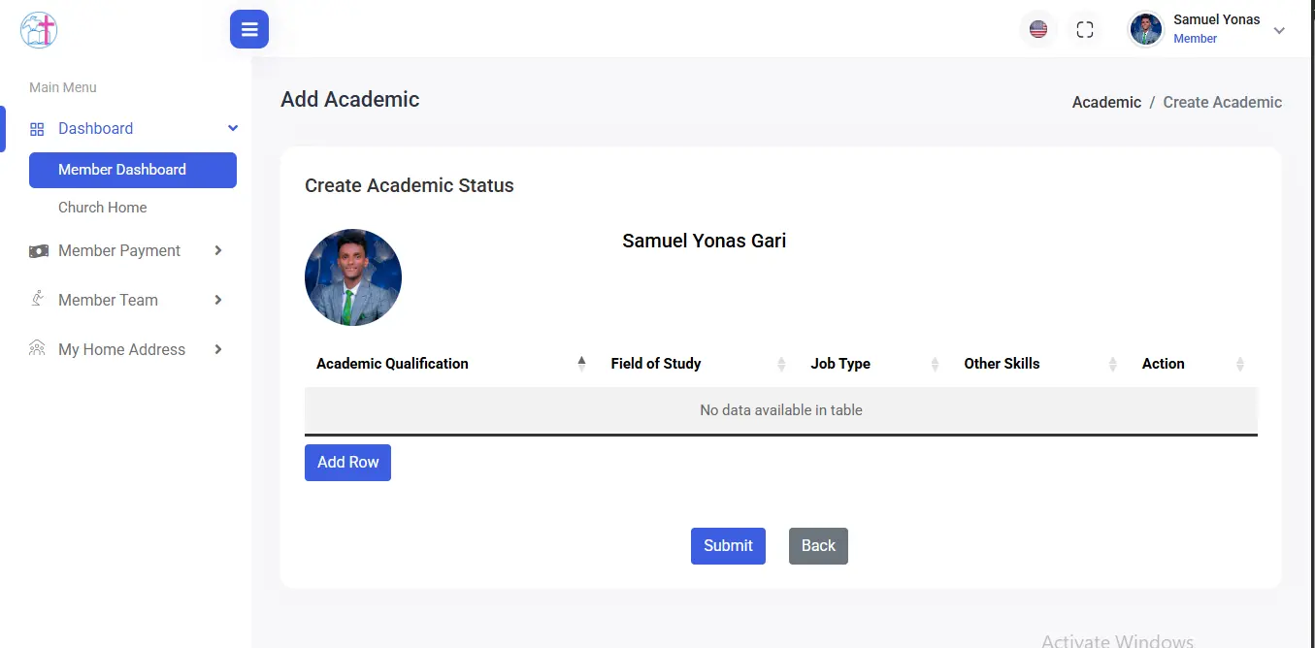Click the Member Payment money icon
This screenshot has width=1315, height=648.
pyautogui.click(x=39, y=251)
